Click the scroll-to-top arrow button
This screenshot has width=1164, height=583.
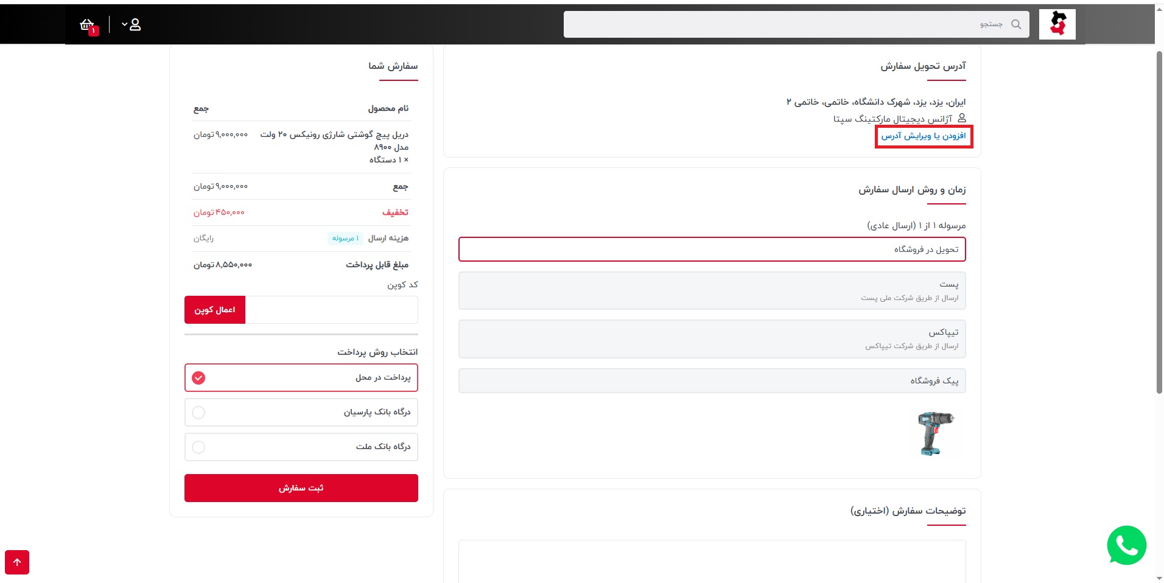coord(17,562)
